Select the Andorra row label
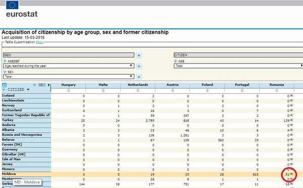This screenshot has width=303, height=188. (9, 125)
